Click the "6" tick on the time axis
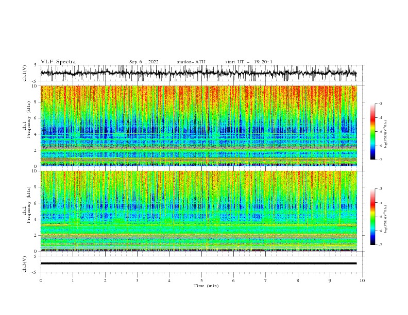This screenshot has width=408, height=315. pos(233,281)
